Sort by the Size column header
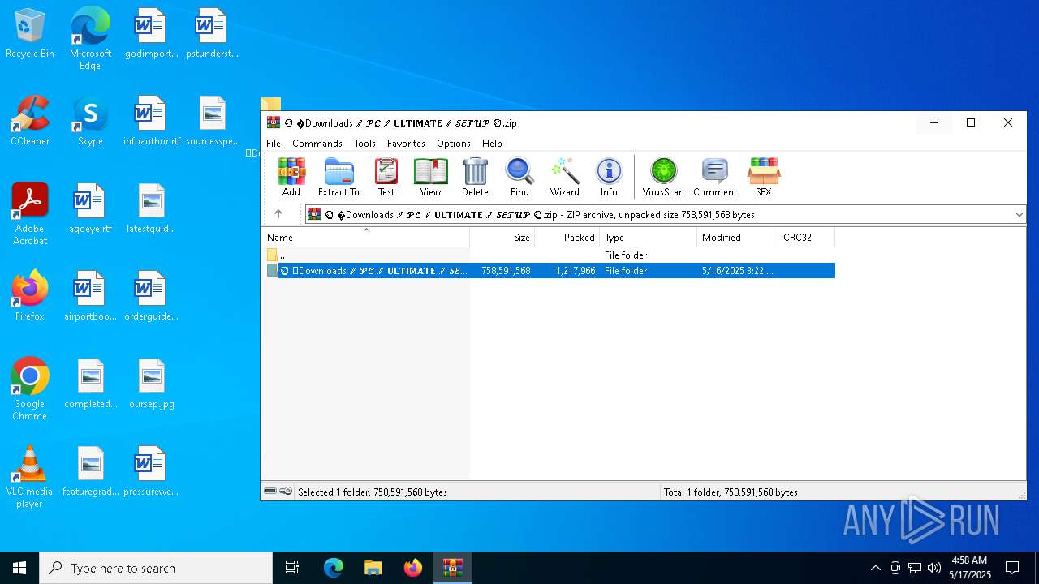Image resolution: width=1039 pixels, height=584 pixels. pyautogui.click(x=502, y=238)
